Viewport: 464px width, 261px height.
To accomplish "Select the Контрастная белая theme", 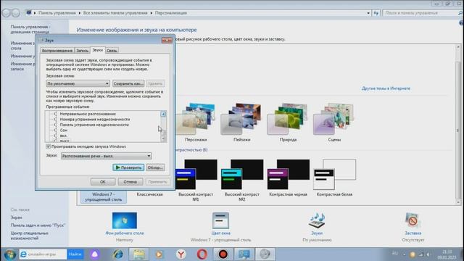I will [x=334, y=178].
